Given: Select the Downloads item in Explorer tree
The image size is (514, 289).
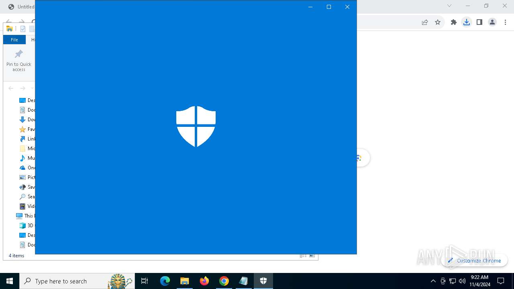Looking at the screenshot, I should tap(27, 120).
